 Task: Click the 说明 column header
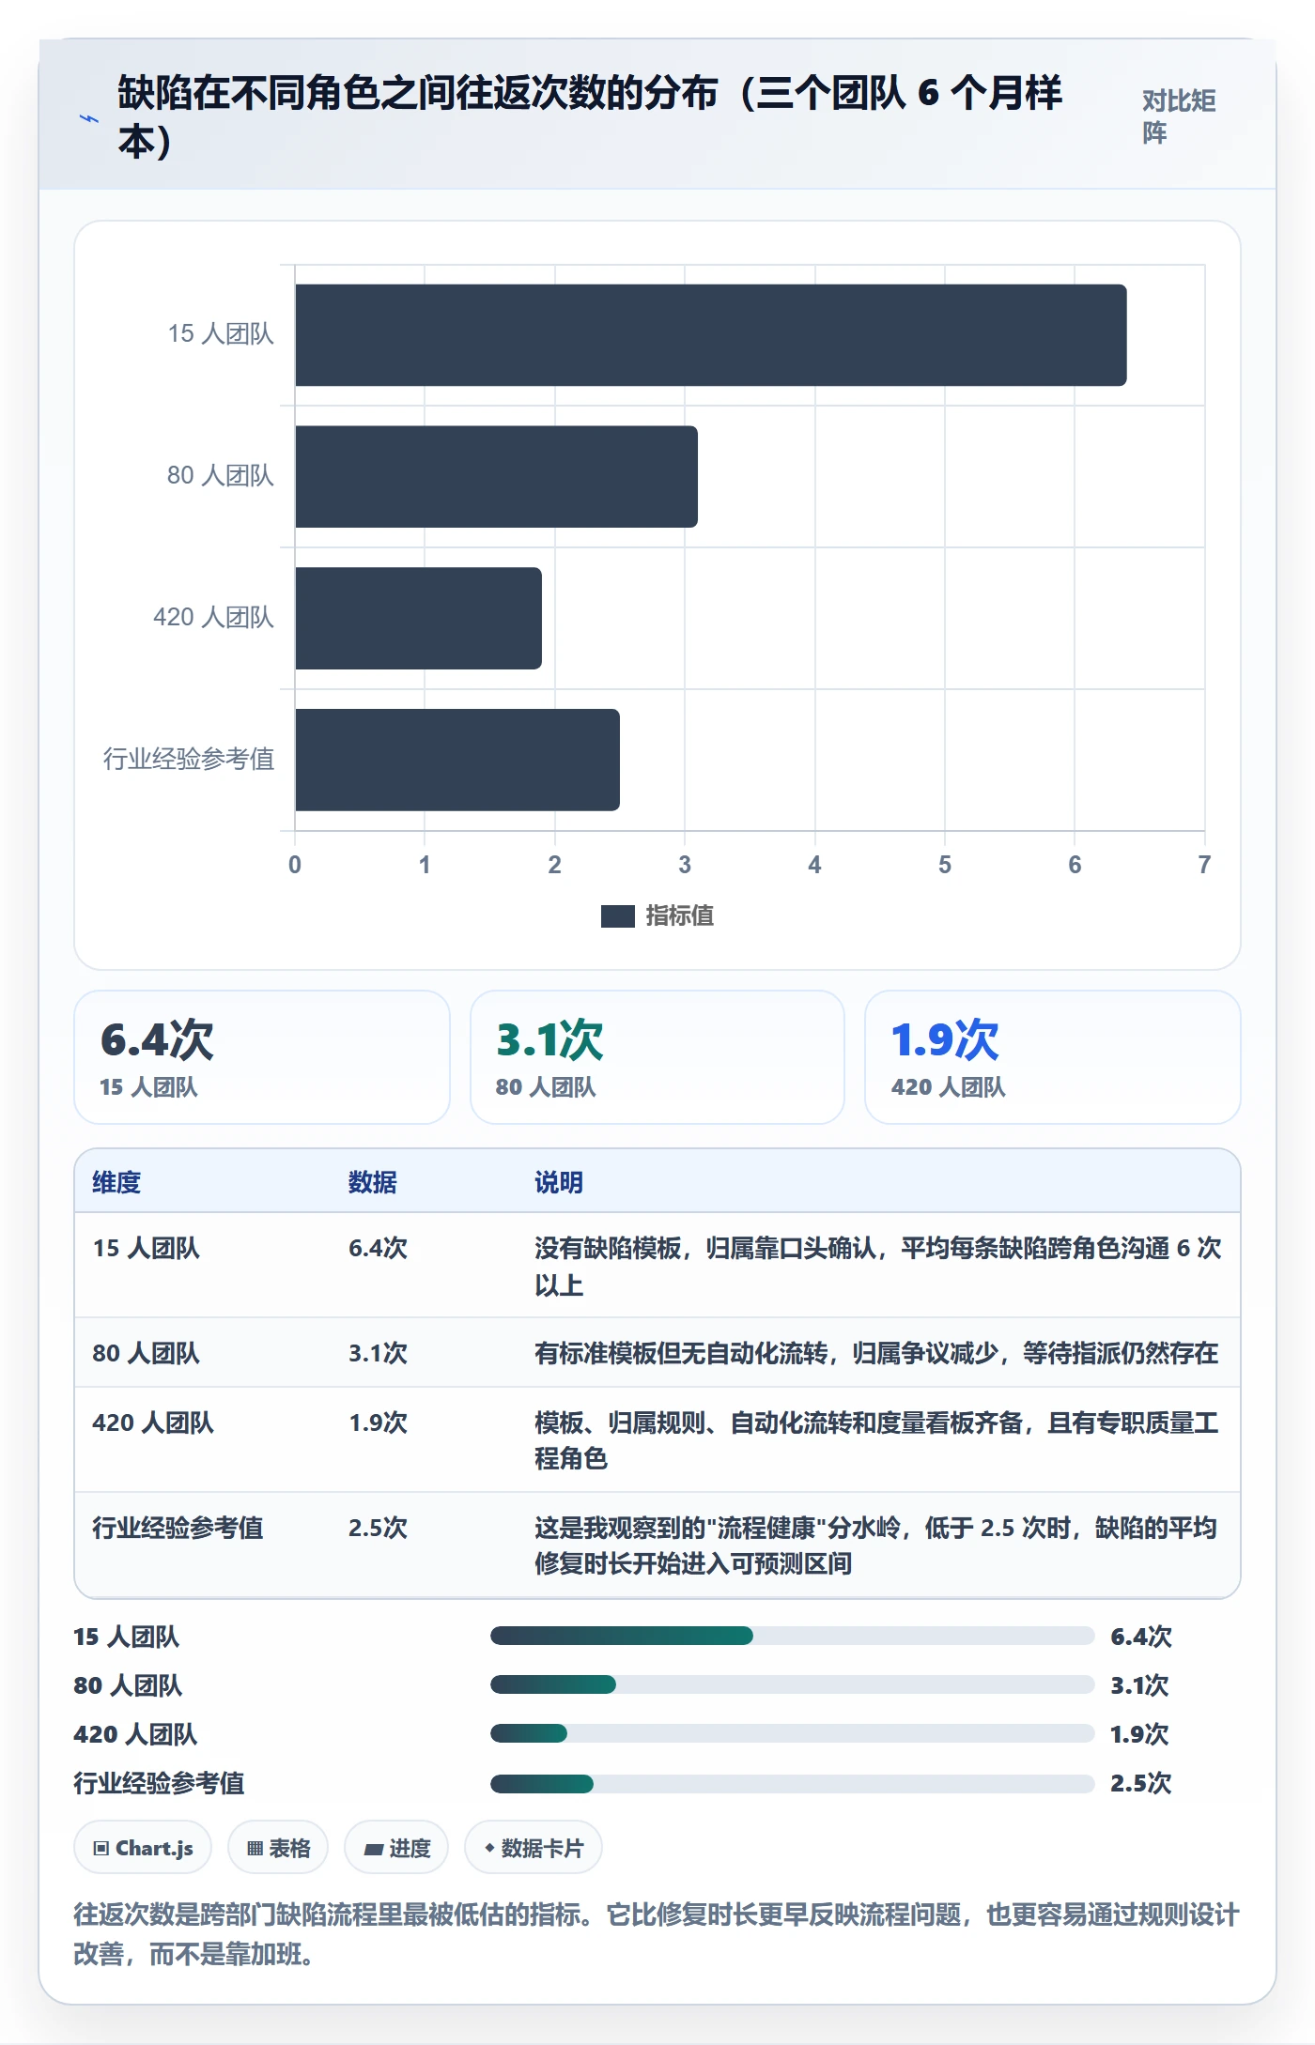559,1182
